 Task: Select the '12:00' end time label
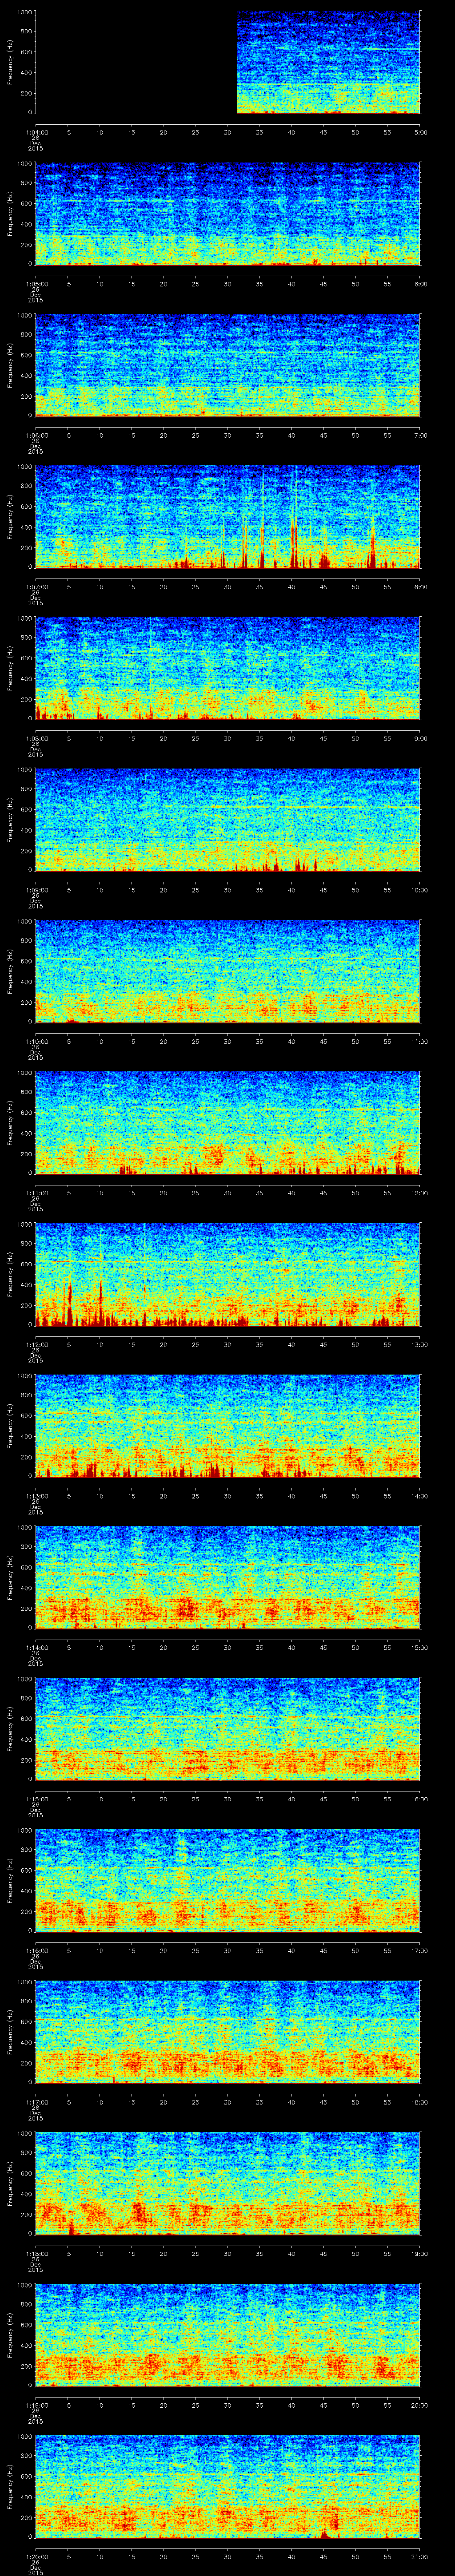420,1192
